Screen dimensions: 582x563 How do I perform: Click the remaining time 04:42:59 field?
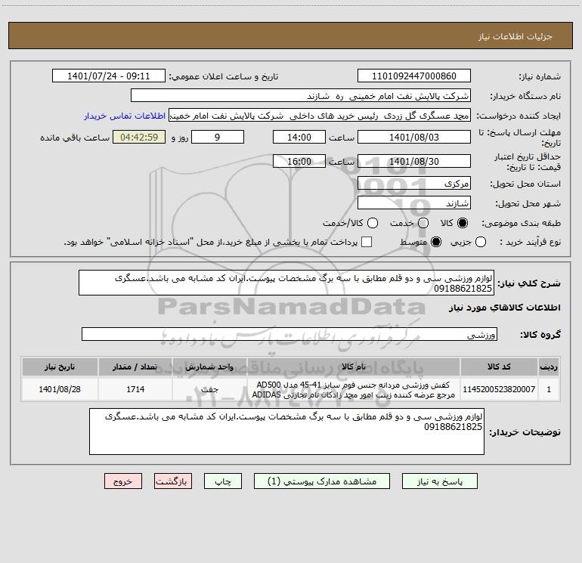click(x=139, y=137)
